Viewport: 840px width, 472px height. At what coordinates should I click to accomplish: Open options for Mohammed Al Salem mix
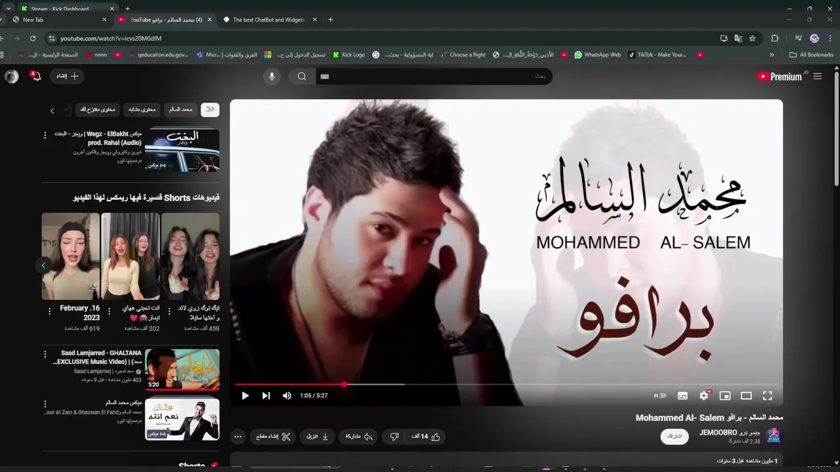coord(45,404)
